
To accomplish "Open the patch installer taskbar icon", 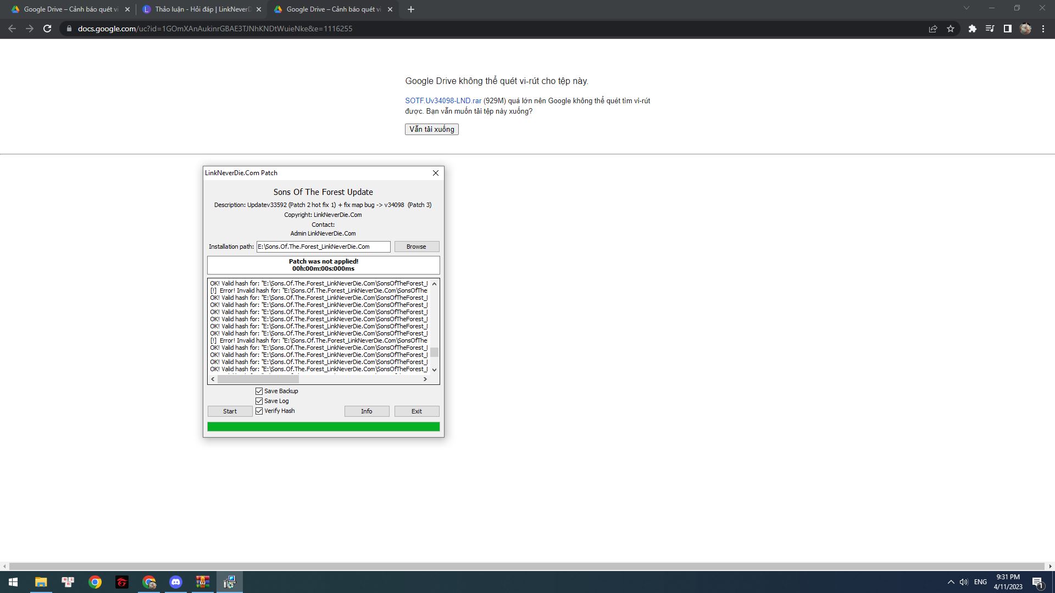I will tap(230, 582).
